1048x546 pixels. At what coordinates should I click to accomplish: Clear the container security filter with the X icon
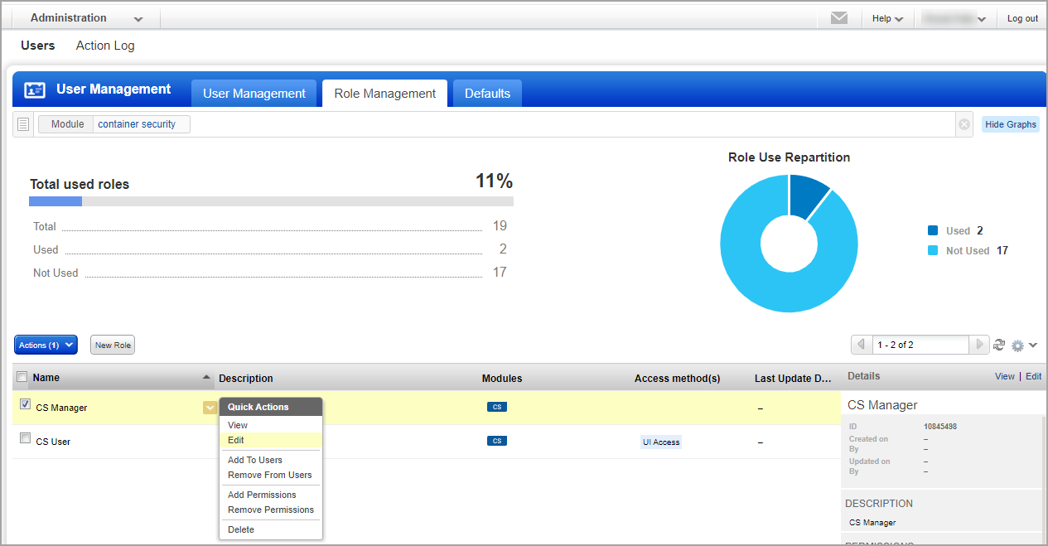click(963, 123)
